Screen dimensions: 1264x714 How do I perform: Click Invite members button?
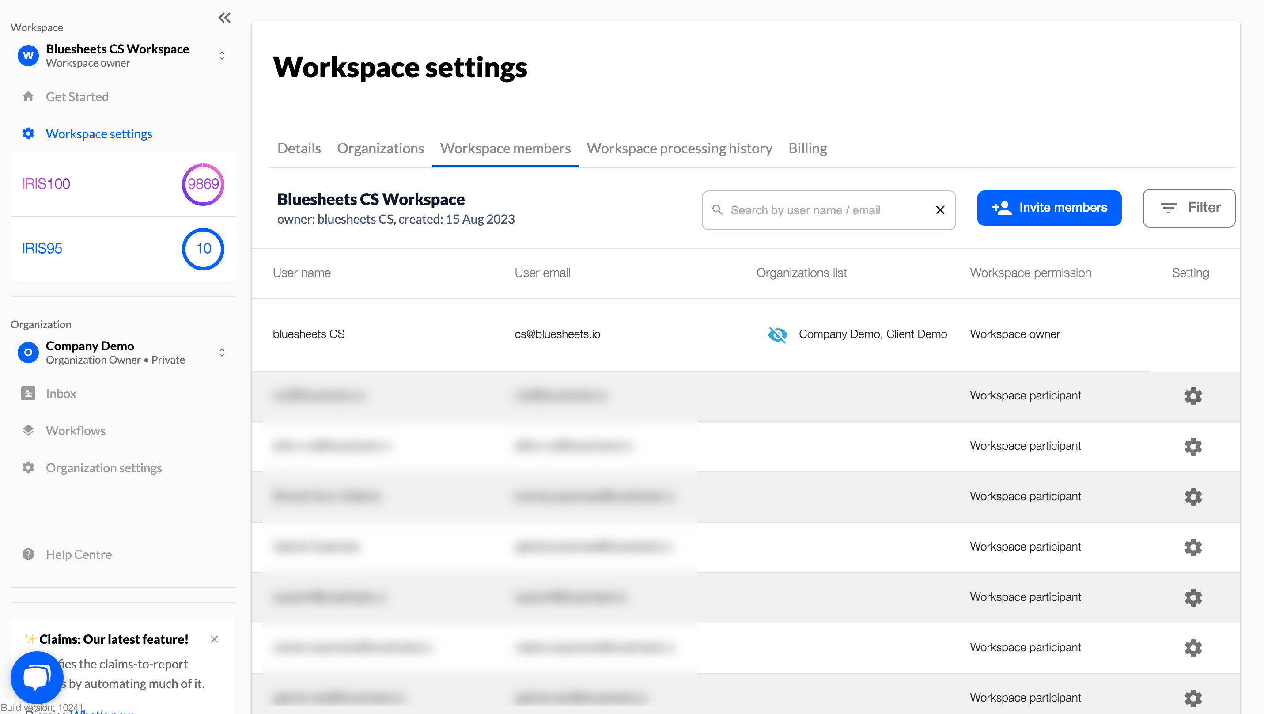pos(1049,208)
